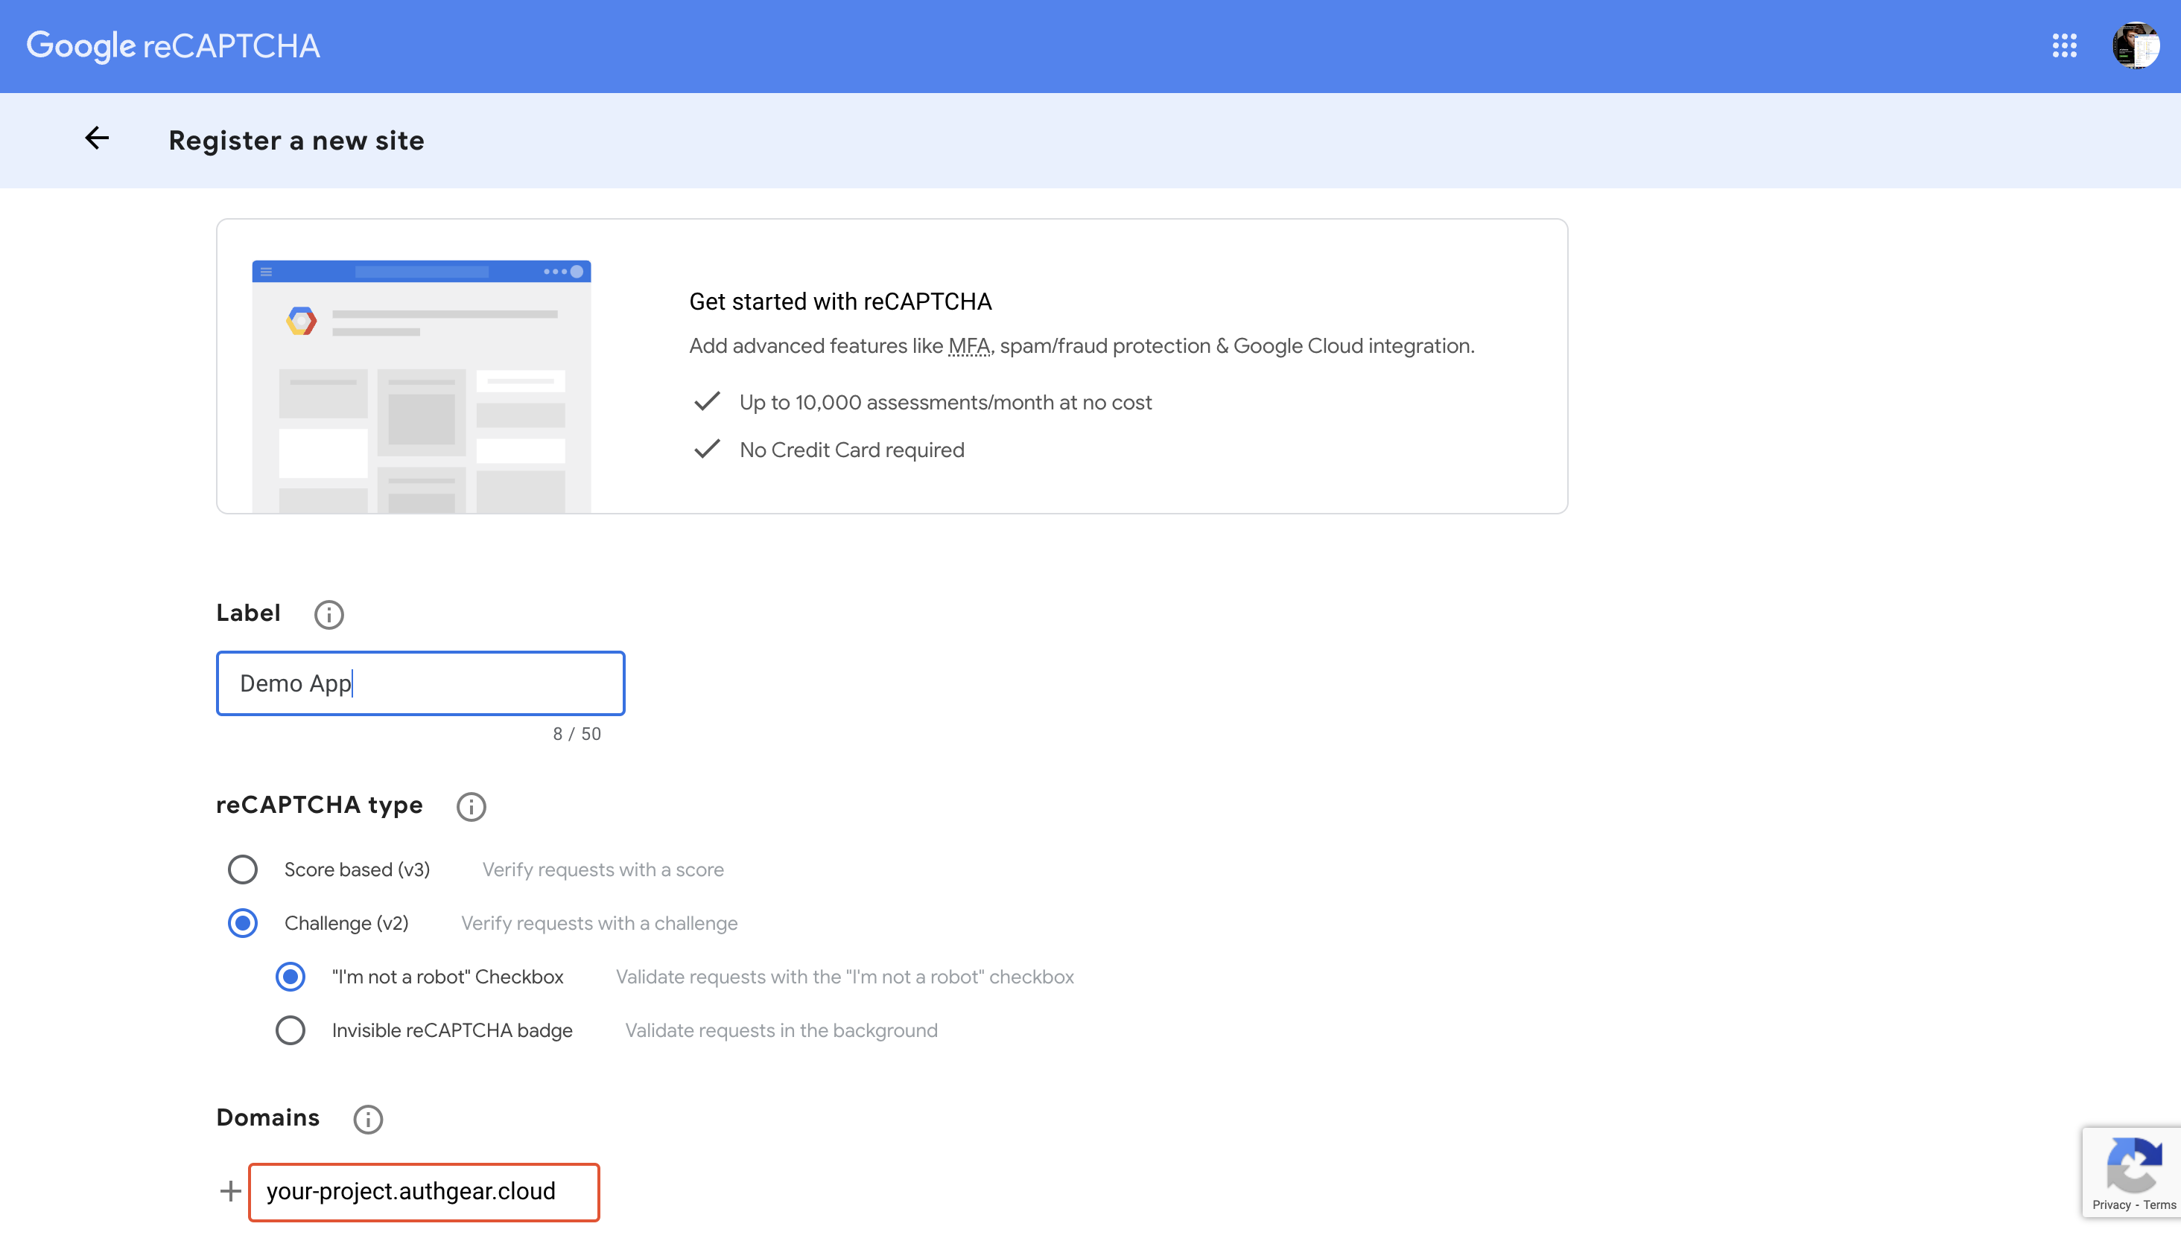The image size is (2181, 1238).
Task: Click the Label info icon
Action: pos(328,614)
